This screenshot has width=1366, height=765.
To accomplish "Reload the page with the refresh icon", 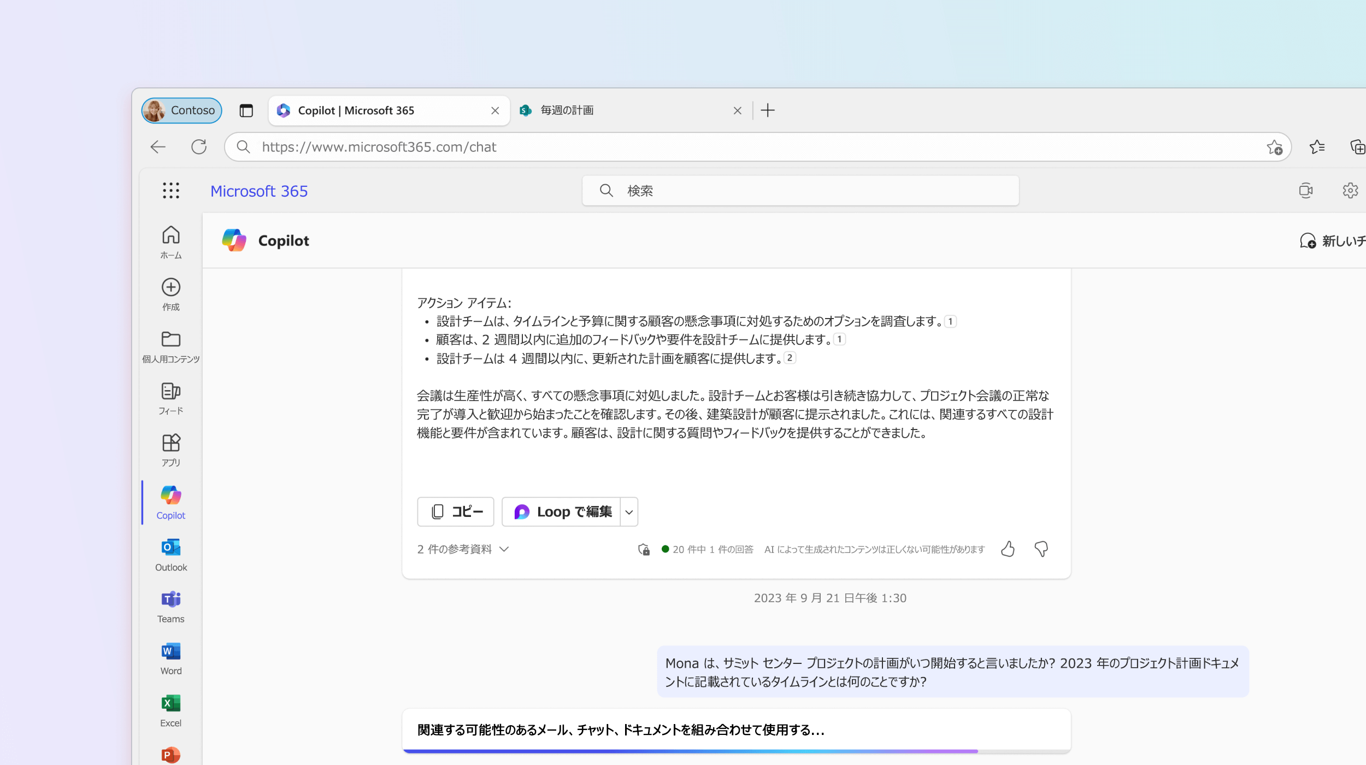I will [199, 147].
